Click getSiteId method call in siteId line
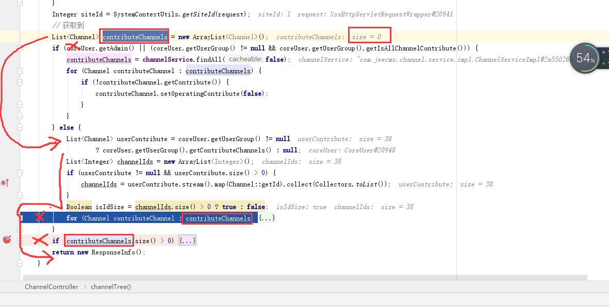609x307 pixels. pyautogui.click(x=199, y=14)
